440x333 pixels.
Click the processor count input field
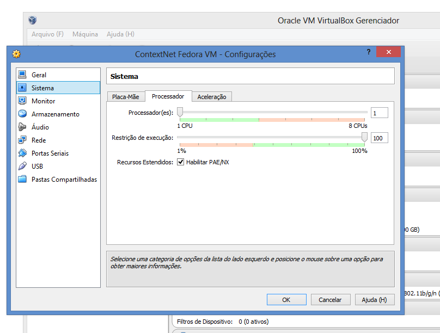click(x=379, y=113)
